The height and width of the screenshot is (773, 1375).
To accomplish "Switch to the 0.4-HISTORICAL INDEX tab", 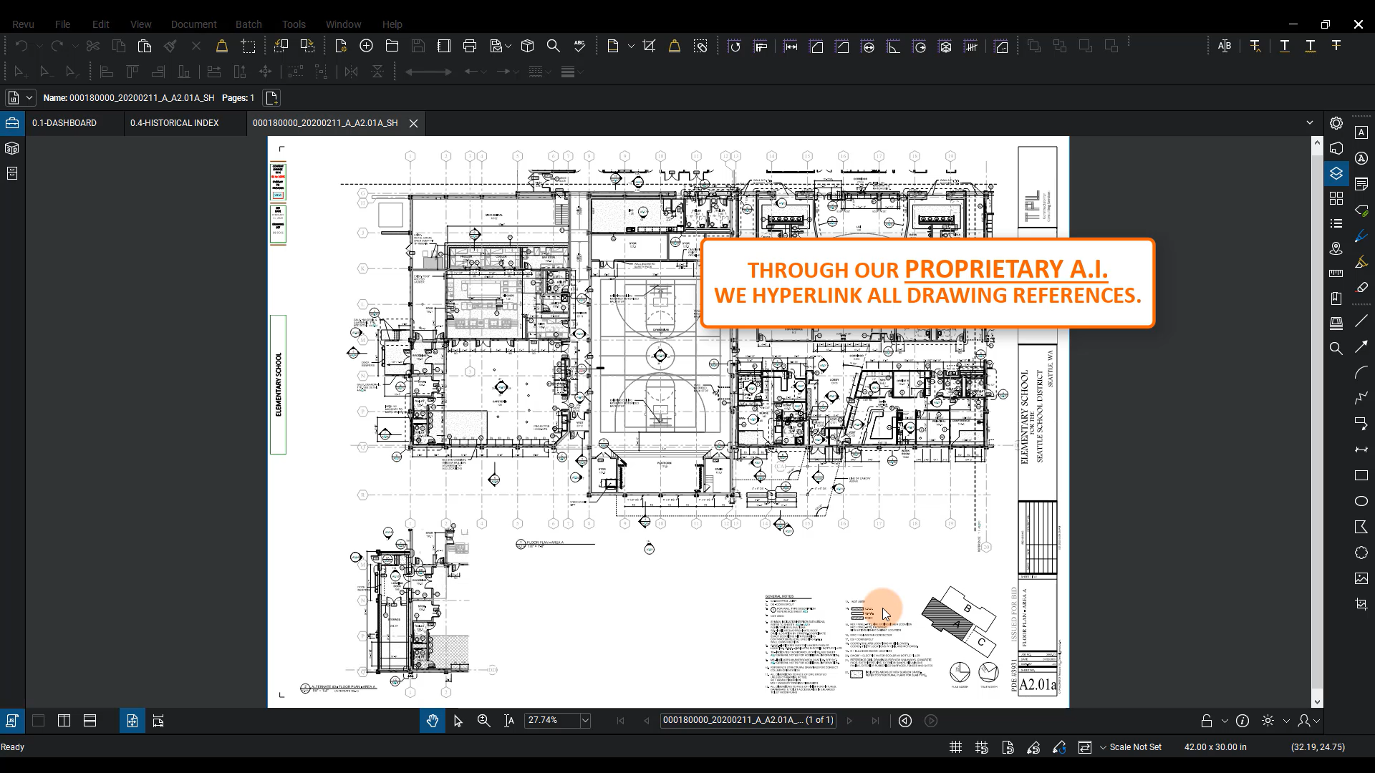I will click(175, 123).
